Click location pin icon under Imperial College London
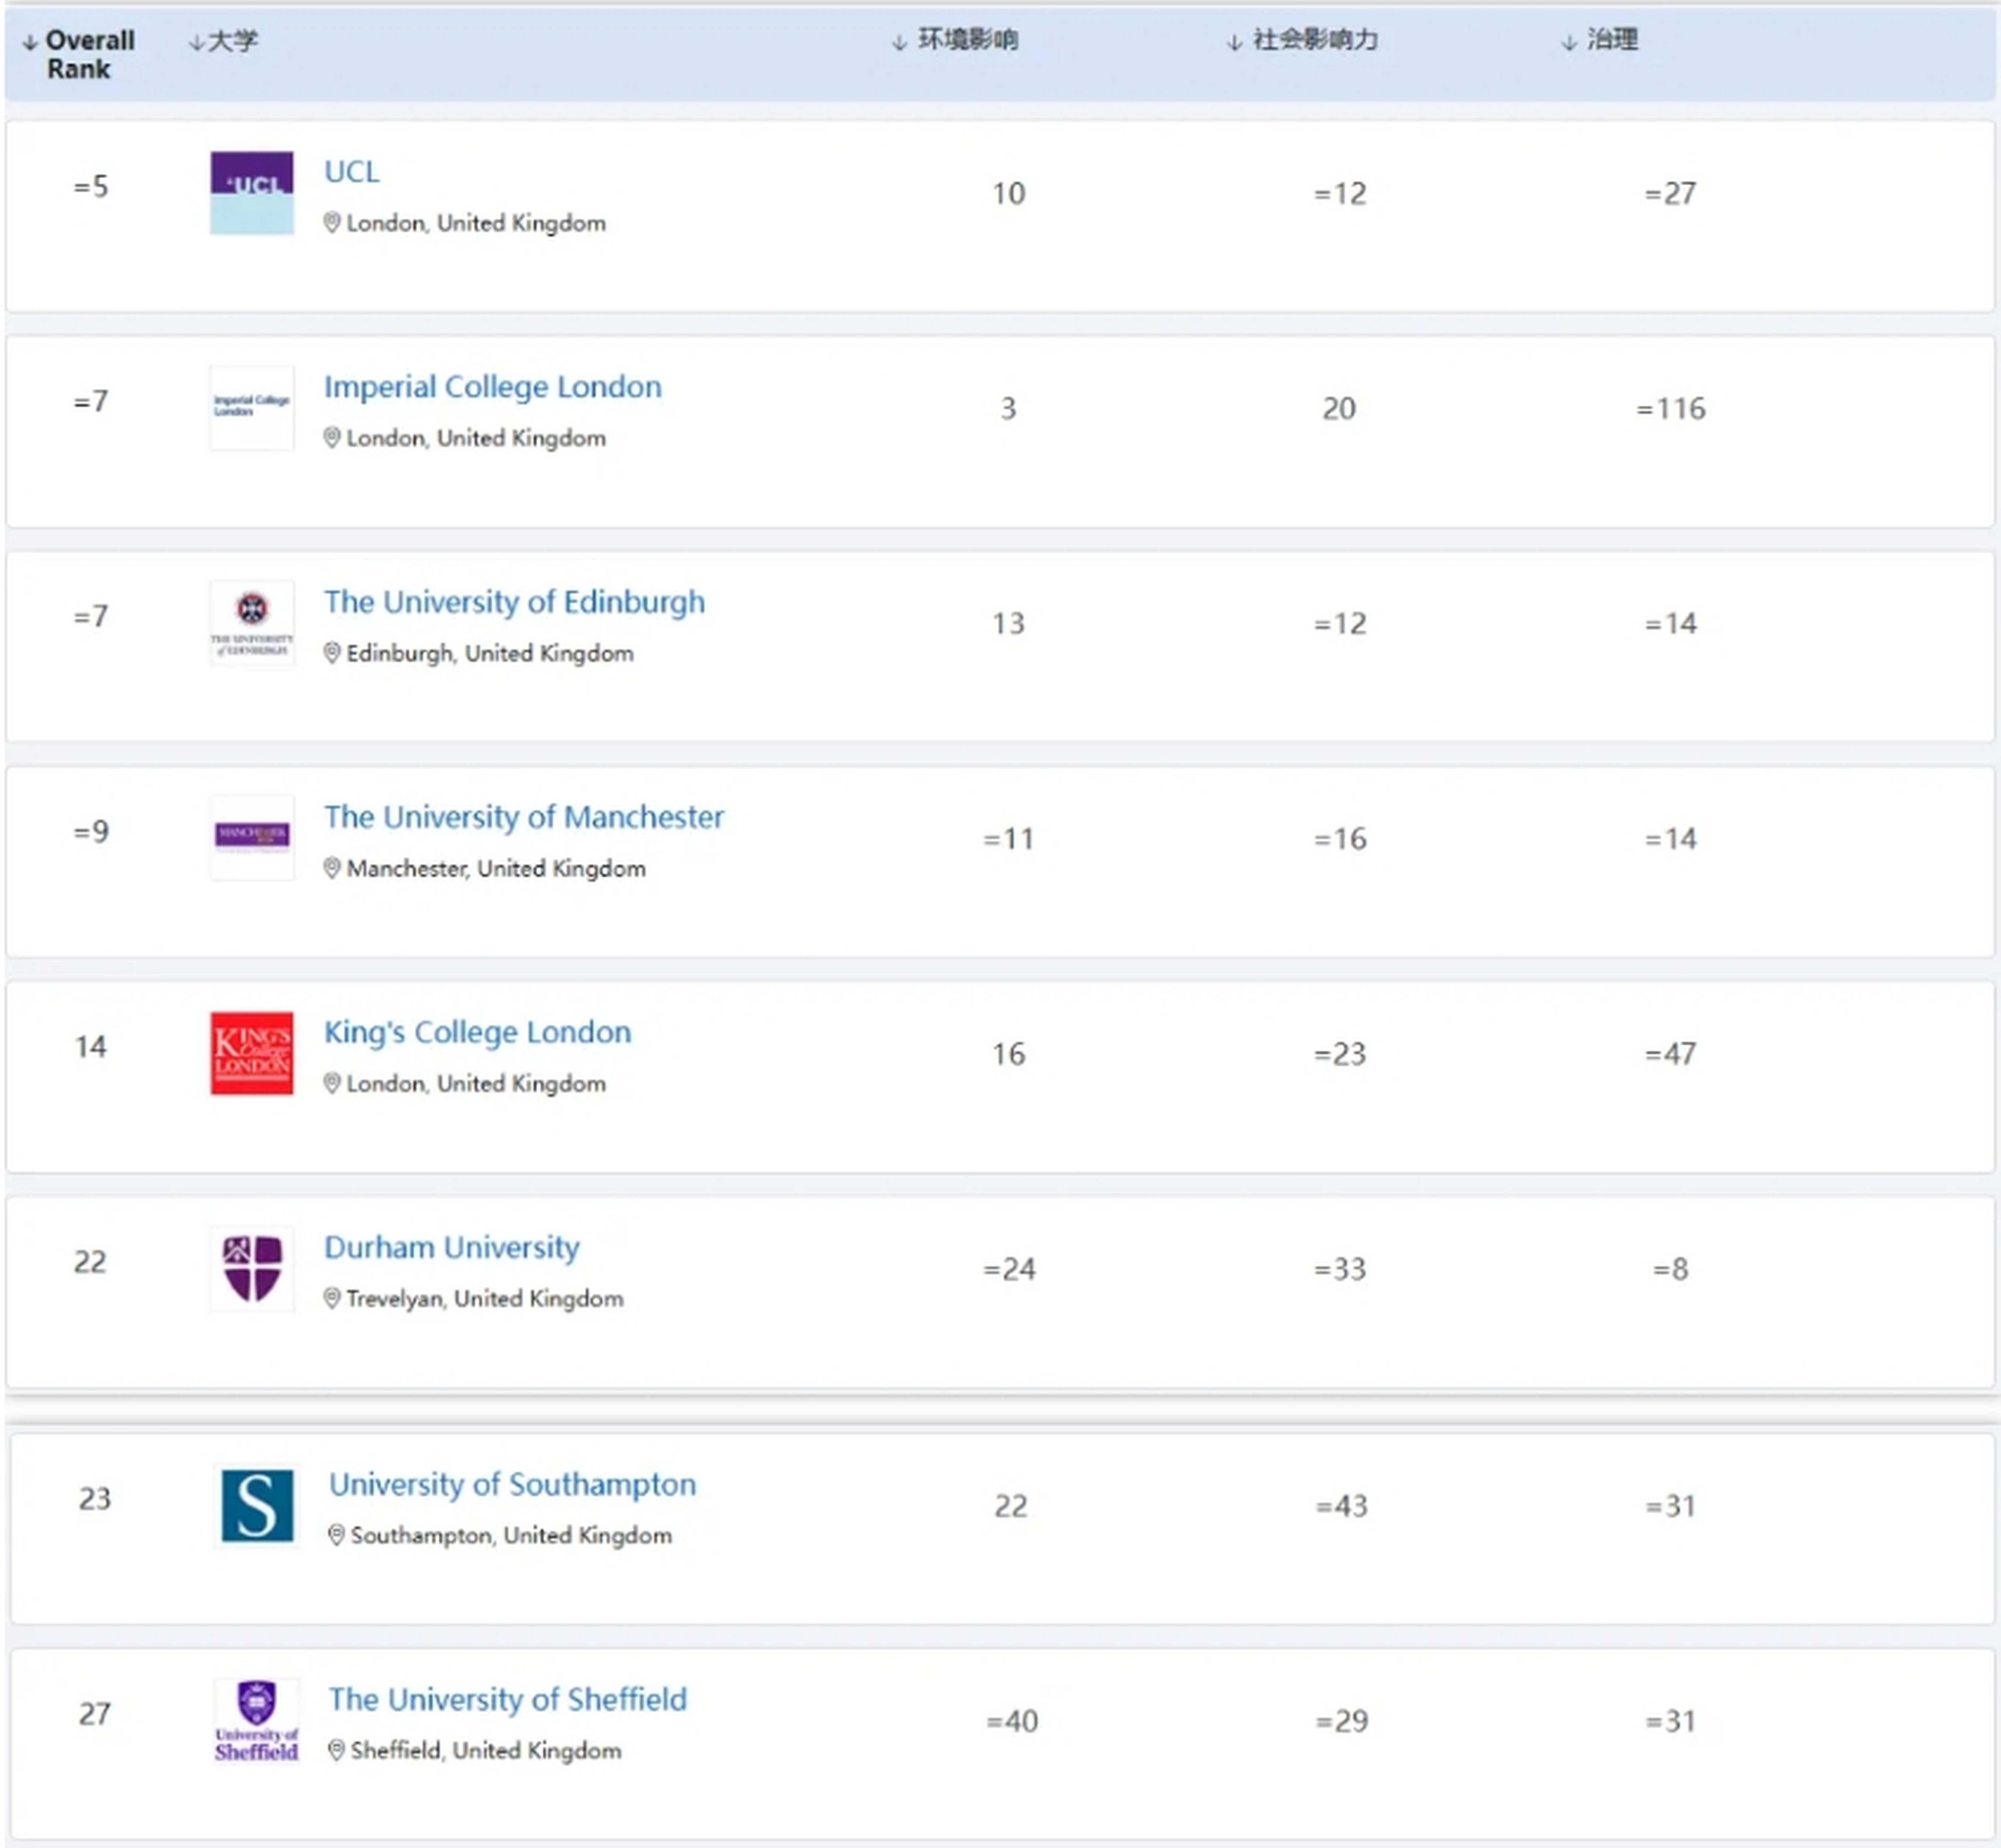 pyautogui.click(x=332, y=438)
